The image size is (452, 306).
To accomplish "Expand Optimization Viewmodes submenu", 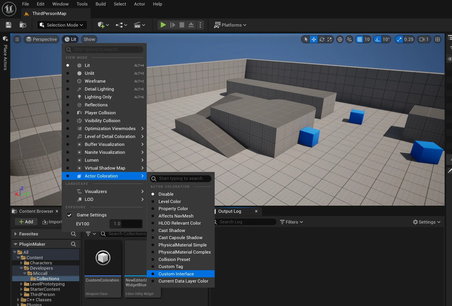I will click(104, 129).
